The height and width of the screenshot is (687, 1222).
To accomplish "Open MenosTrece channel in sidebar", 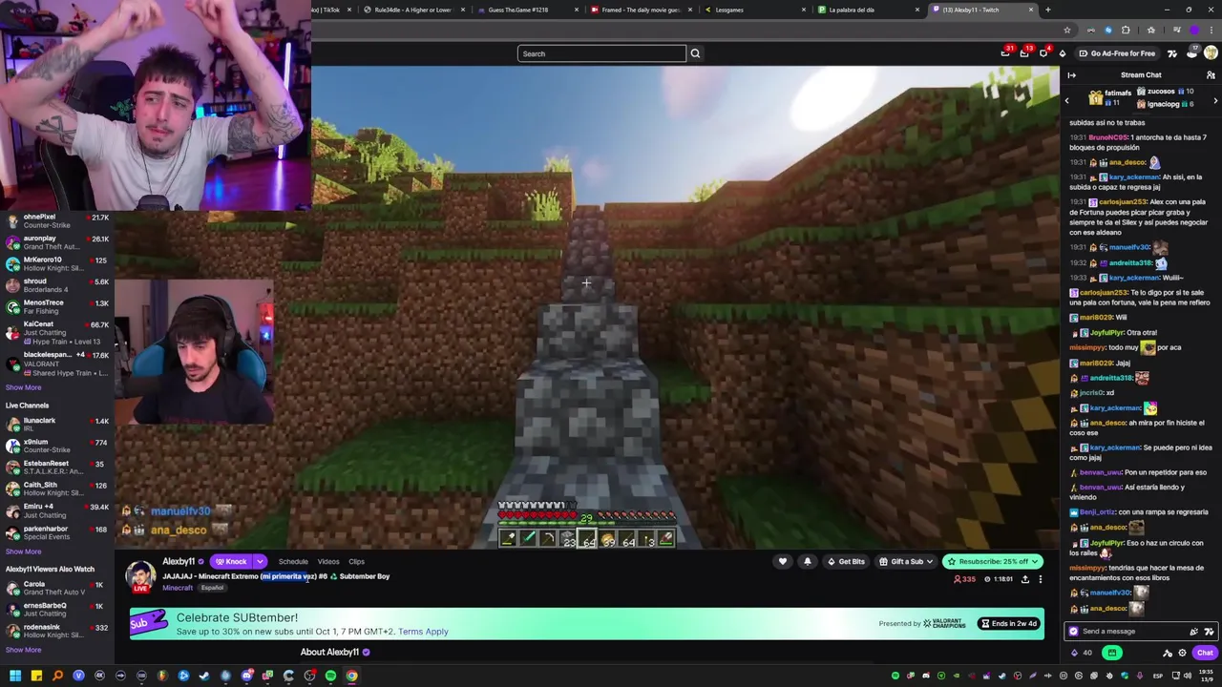I will pos(57,307).
